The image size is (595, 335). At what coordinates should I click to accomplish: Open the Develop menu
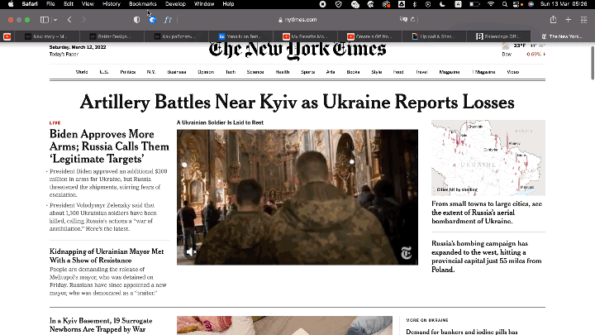(175, 4)
